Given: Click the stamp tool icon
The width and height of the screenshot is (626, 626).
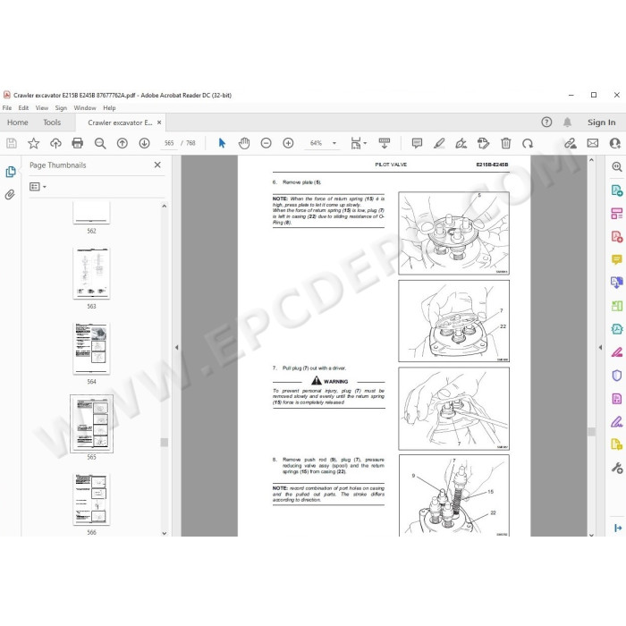Looking at the screenshot, I should [483, 143].
